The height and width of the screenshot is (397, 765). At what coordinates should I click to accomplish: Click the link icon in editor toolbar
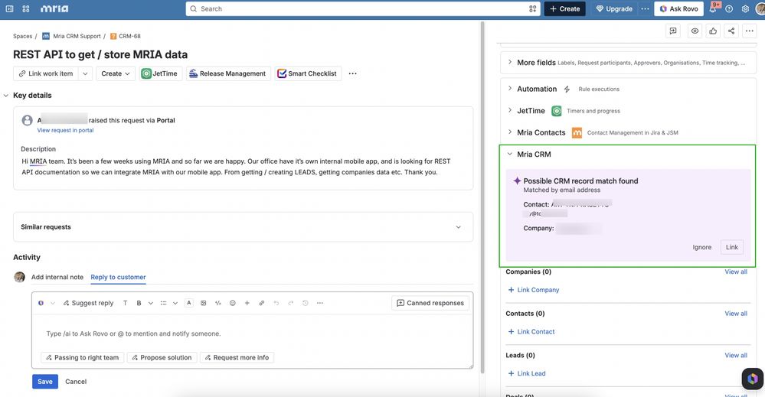[x=261, y=303]
